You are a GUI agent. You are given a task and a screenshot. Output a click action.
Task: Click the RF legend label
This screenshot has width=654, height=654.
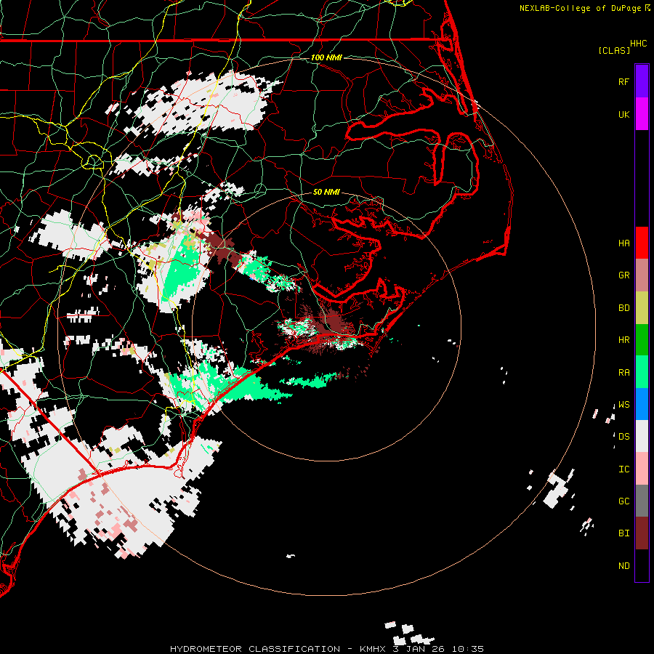[623, 81]
